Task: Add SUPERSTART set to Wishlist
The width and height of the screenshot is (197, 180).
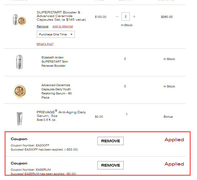Action: [x=63, y=26]
